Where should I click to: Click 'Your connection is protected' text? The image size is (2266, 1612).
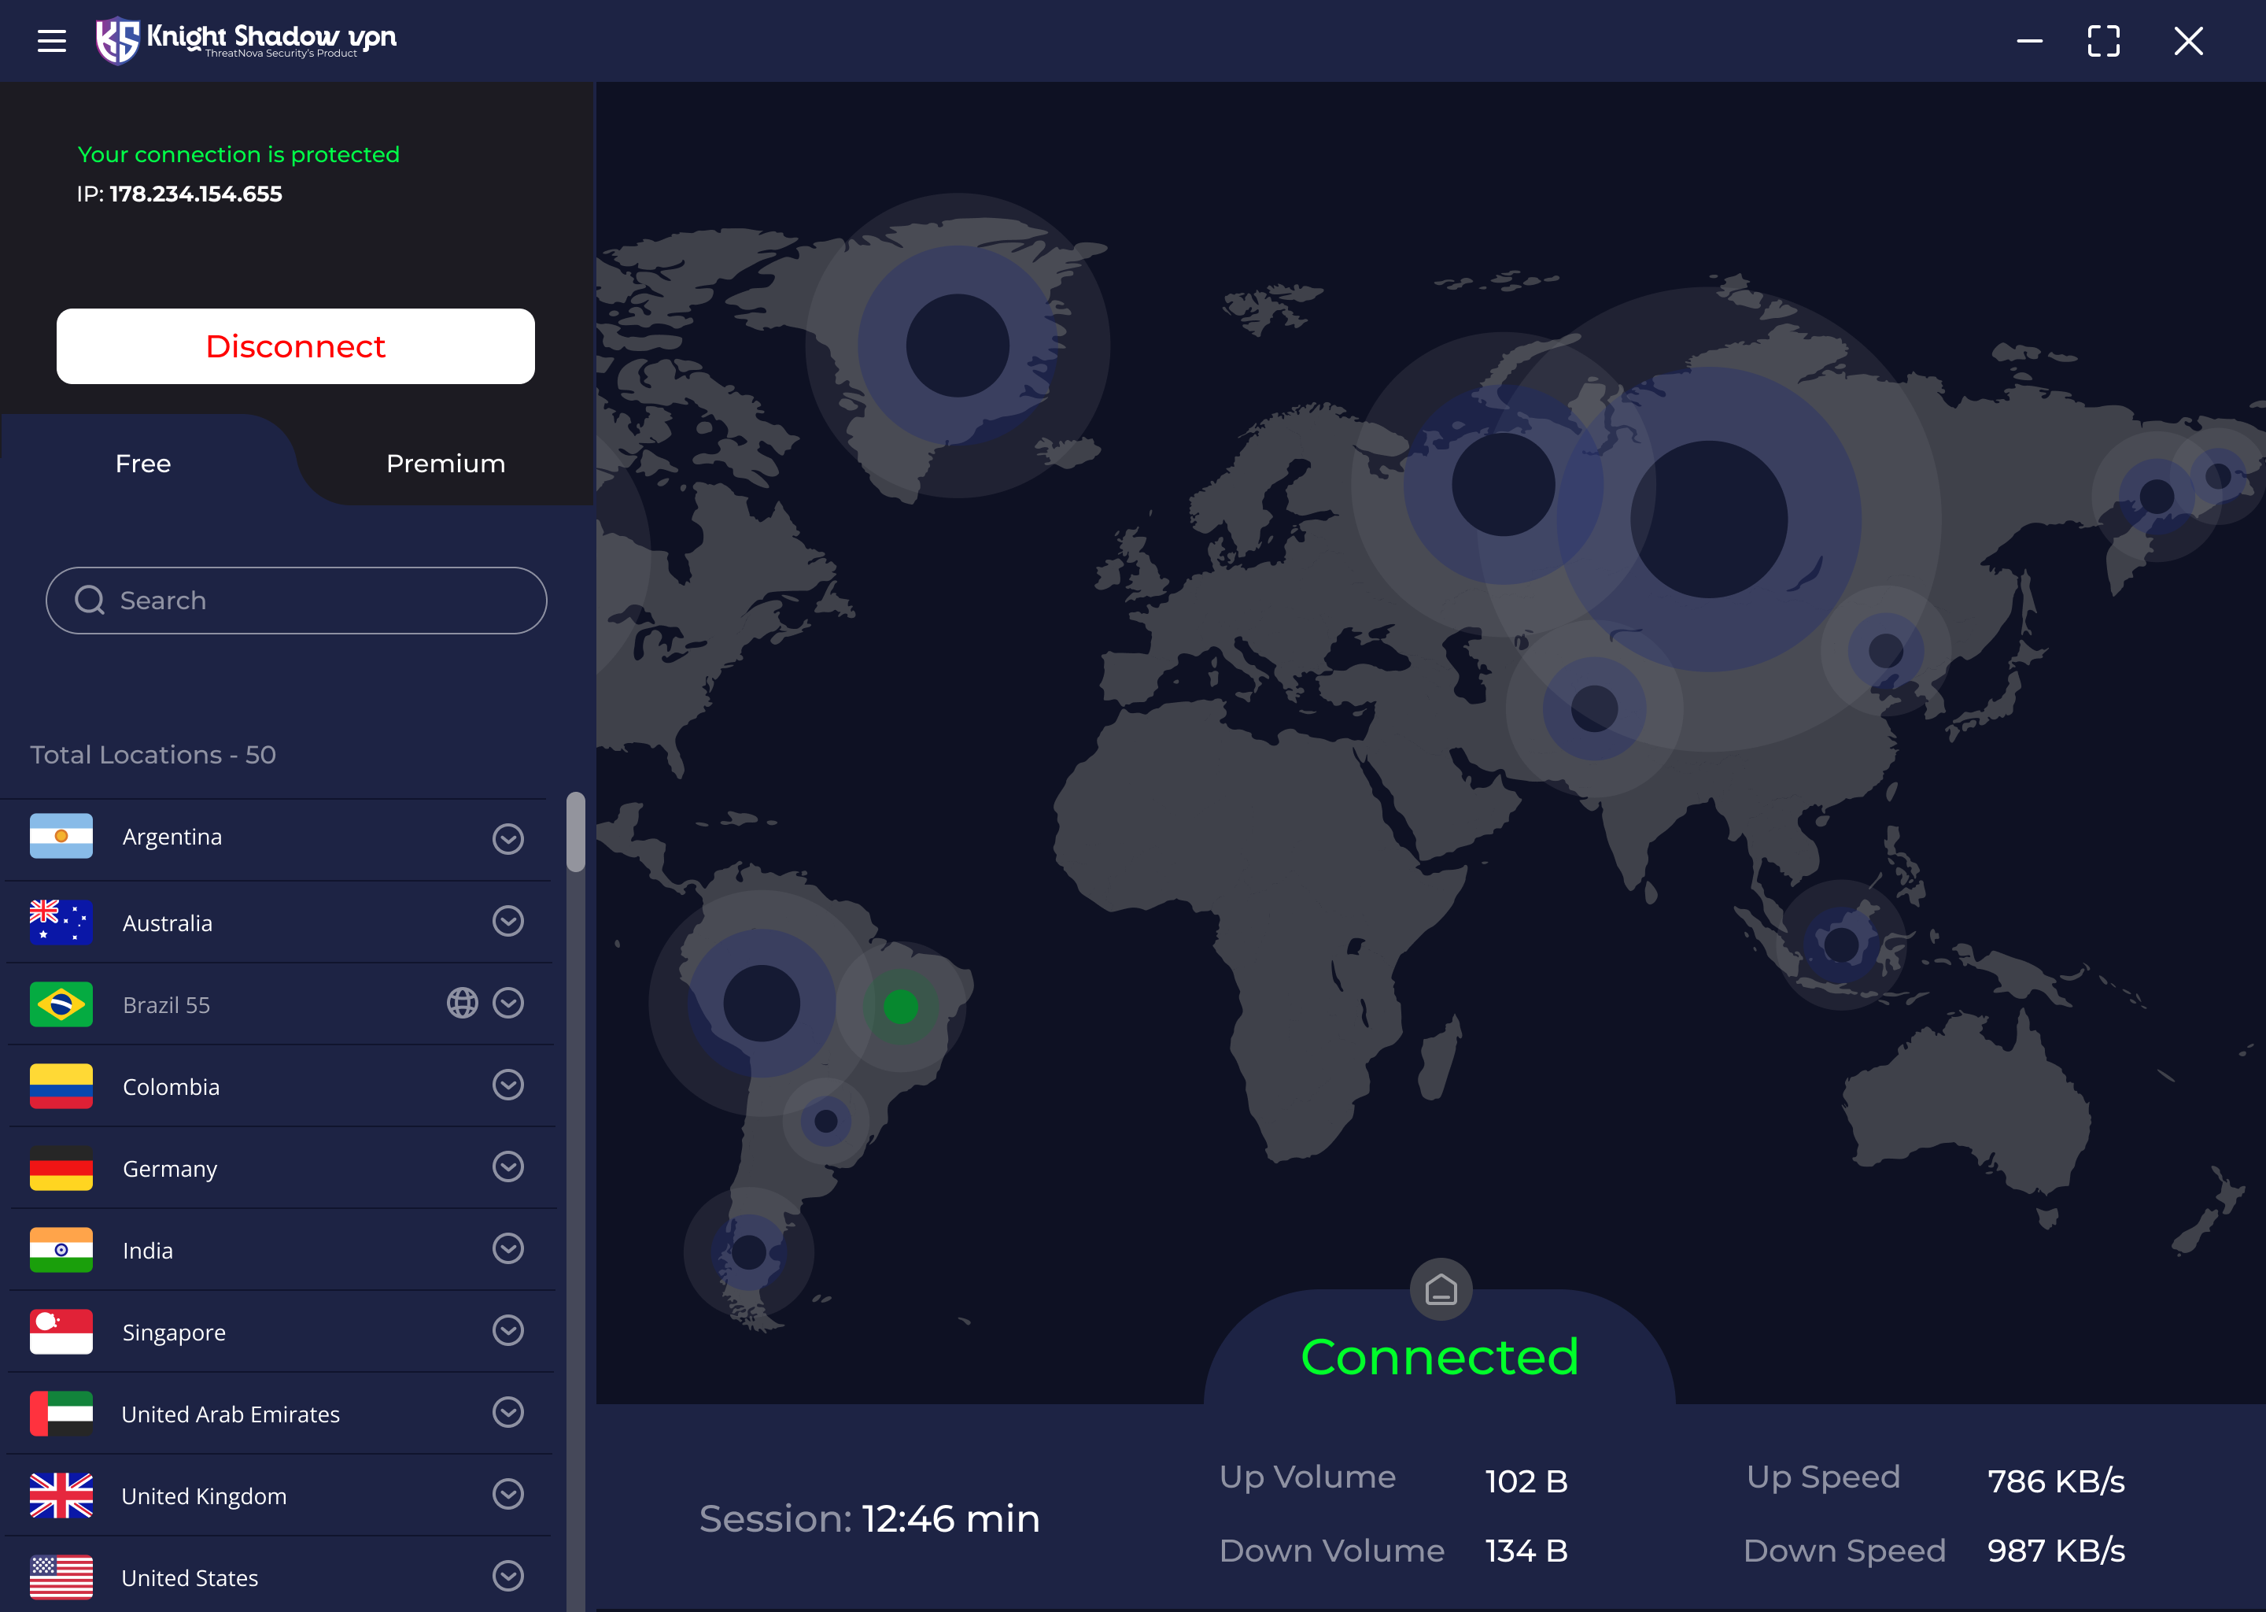238,155
